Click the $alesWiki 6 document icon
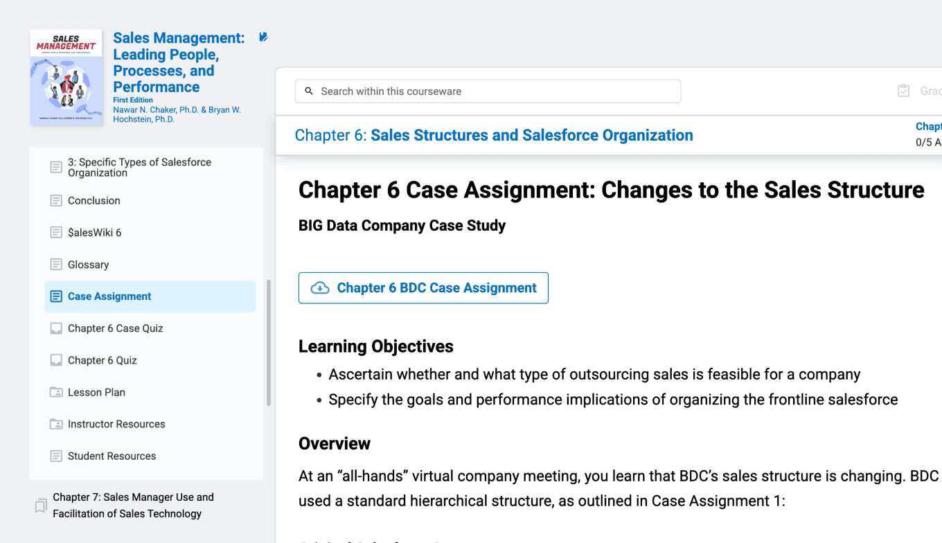 tap(56, 233)
